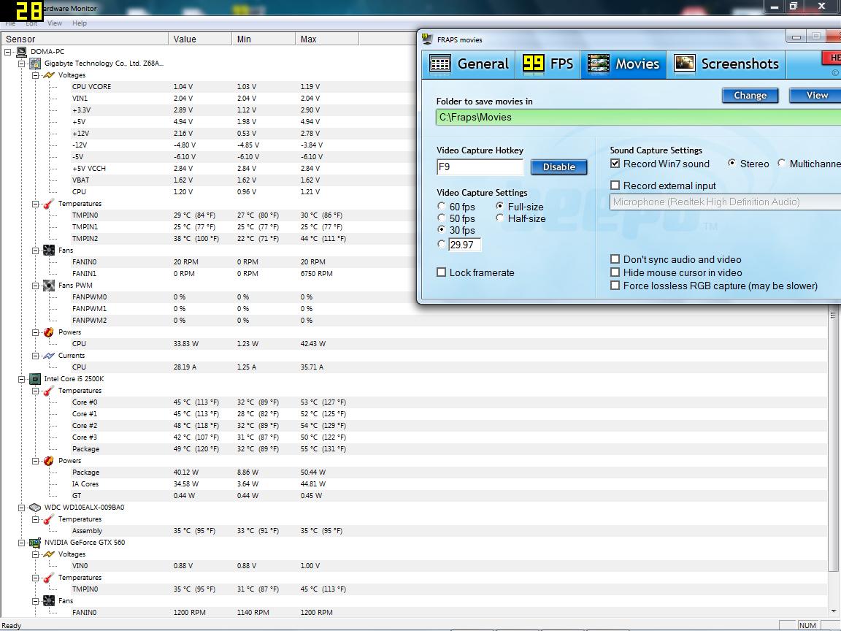
Task: Click the Movies film-strip icon in FRAPS
Action: point(598,64)
